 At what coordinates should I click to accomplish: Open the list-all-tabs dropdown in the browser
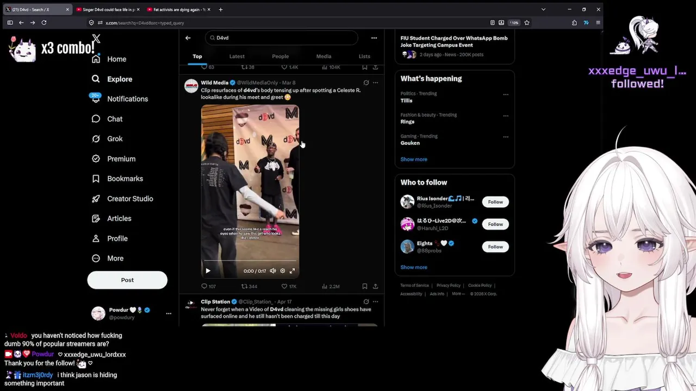[x=543, y=9]
